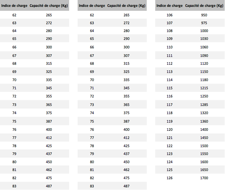Select capacity value 1450
The height and width of the screenshot is (190, 225).
point(204,137)
